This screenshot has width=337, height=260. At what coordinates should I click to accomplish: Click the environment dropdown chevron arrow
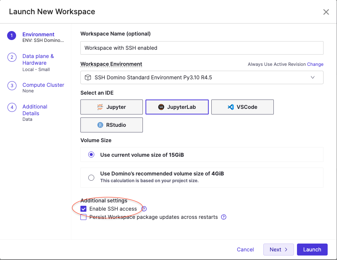(x=313, y=77)
